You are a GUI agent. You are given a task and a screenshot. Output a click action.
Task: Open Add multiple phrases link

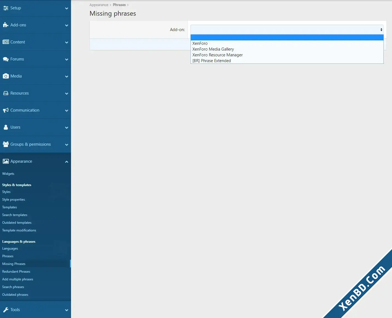click(x=18, y=279)
